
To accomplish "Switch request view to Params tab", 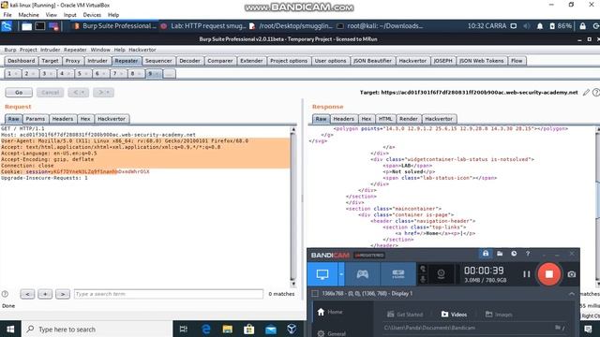I will (36, 119).
